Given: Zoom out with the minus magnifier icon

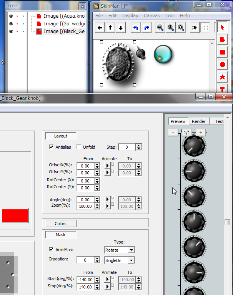Looking at the screenshot, I should pyautogui.click(x=160, y=28).
